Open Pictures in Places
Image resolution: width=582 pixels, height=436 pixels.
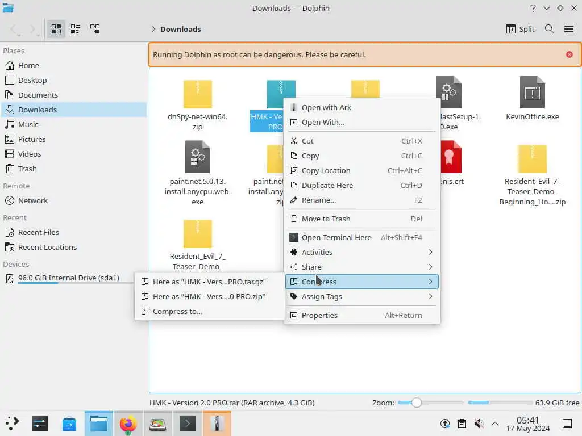click(x=73, y=140)
